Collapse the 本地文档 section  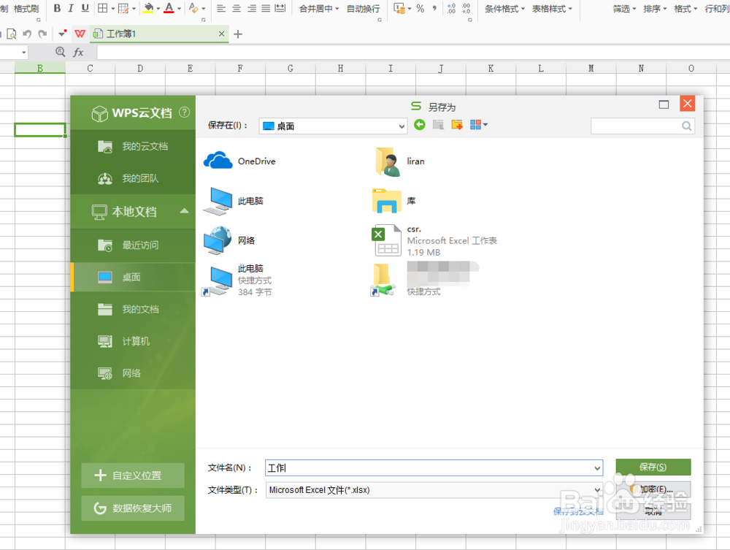[185, 211]
